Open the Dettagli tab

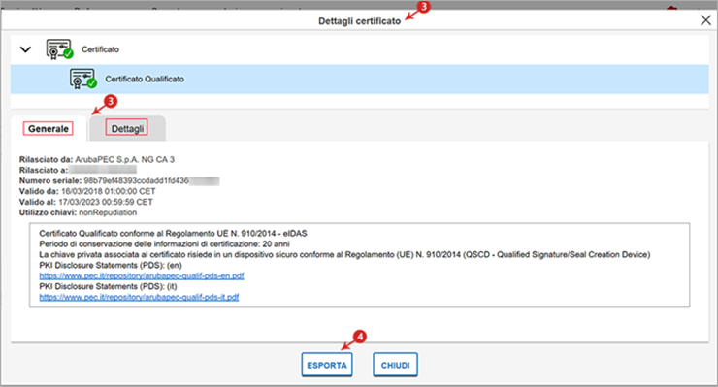(x=127, y=129)
